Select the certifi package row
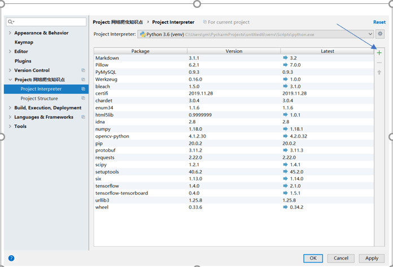393x267 pixels. click(x=234, y=94)
